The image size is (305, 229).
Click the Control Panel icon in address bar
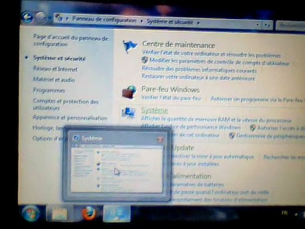coord(59,18)
